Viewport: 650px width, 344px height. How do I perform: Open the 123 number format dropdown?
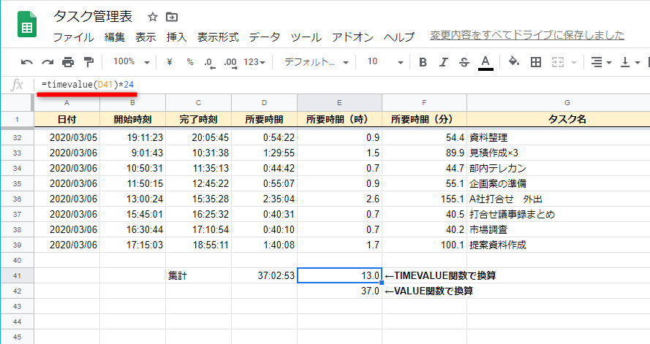pyautogui.click(x=254, y=62)
